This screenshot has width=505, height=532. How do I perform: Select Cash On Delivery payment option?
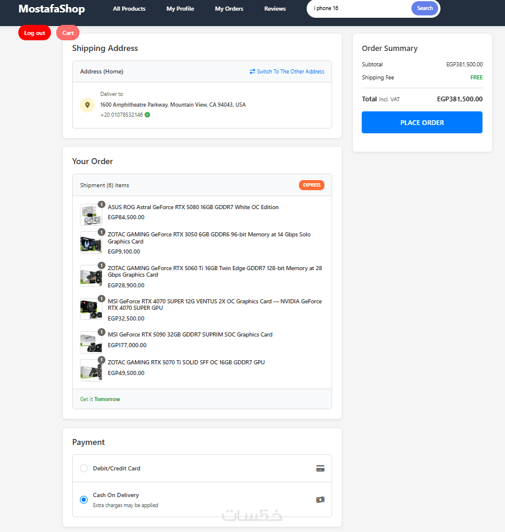click(83, 500)
